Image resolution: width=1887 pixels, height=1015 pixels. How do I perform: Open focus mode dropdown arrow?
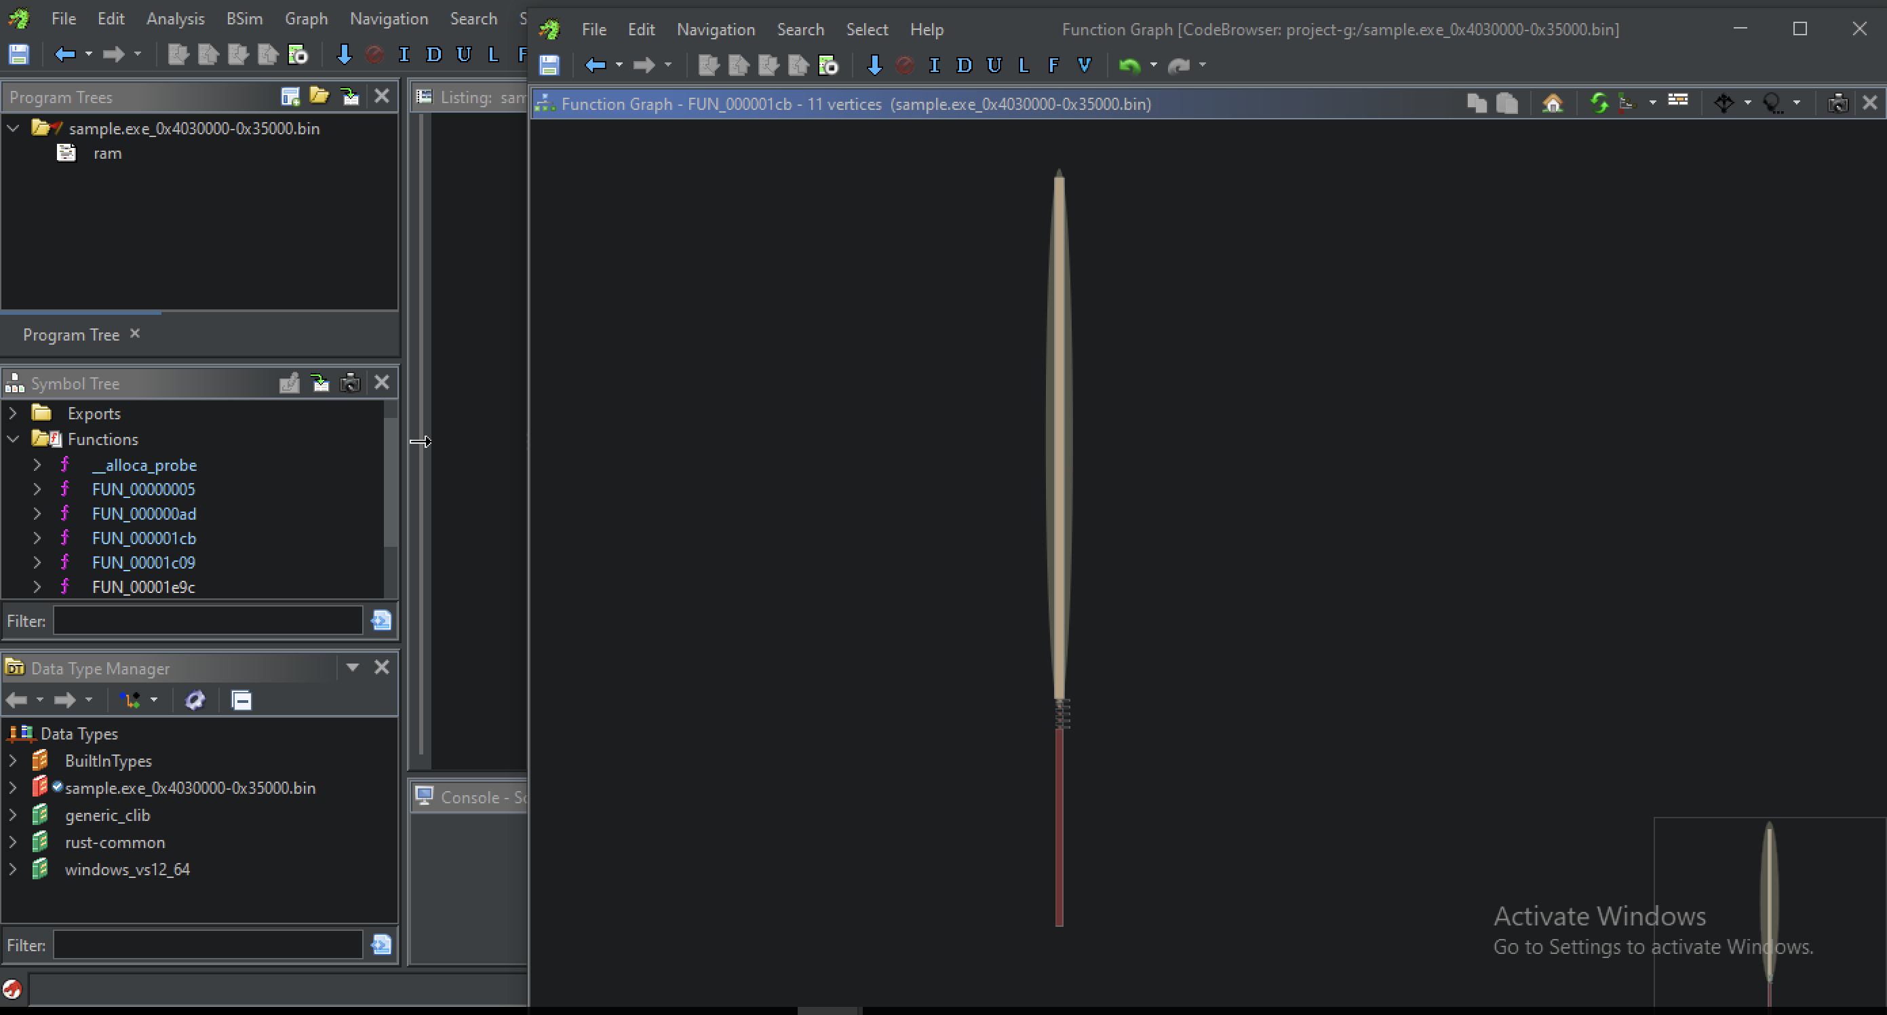click(1797, 103)
